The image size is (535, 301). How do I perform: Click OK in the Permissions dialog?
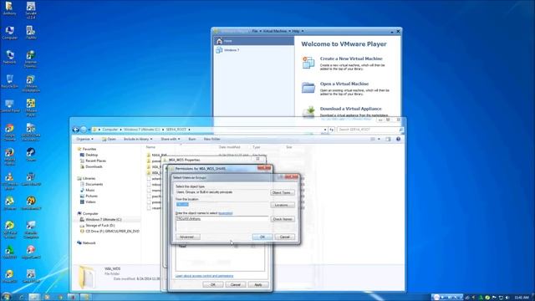[213, 284]
